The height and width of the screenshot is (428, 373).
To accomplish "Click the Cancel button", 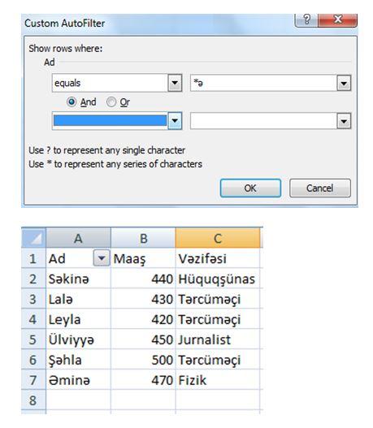I will pyautogui.click(x=319, y=188).
